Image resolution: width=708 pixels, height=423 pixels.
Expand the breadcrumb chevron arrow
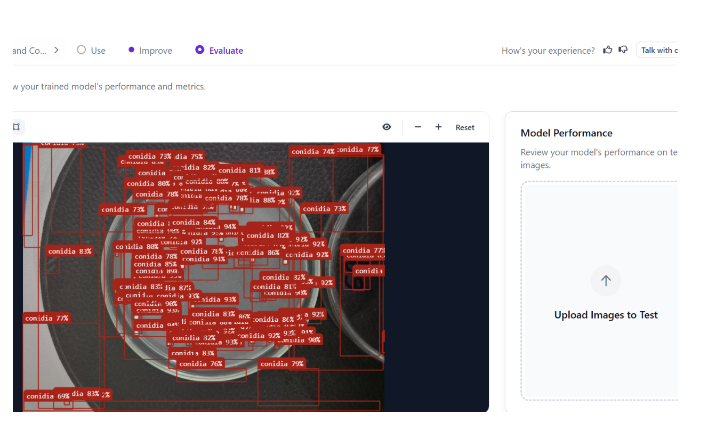point(57,50)
